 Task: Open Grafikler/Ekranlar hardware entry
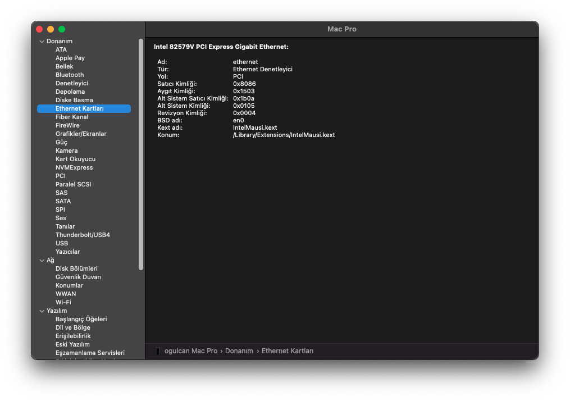coord(81,134)
